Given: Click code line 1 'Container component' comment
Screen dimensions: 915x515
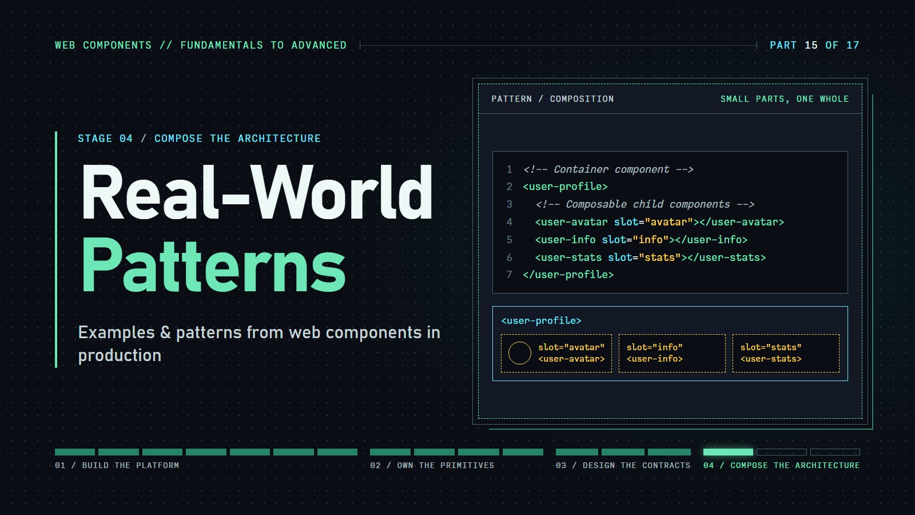Looking at the screenshot, I should (608, 169).
